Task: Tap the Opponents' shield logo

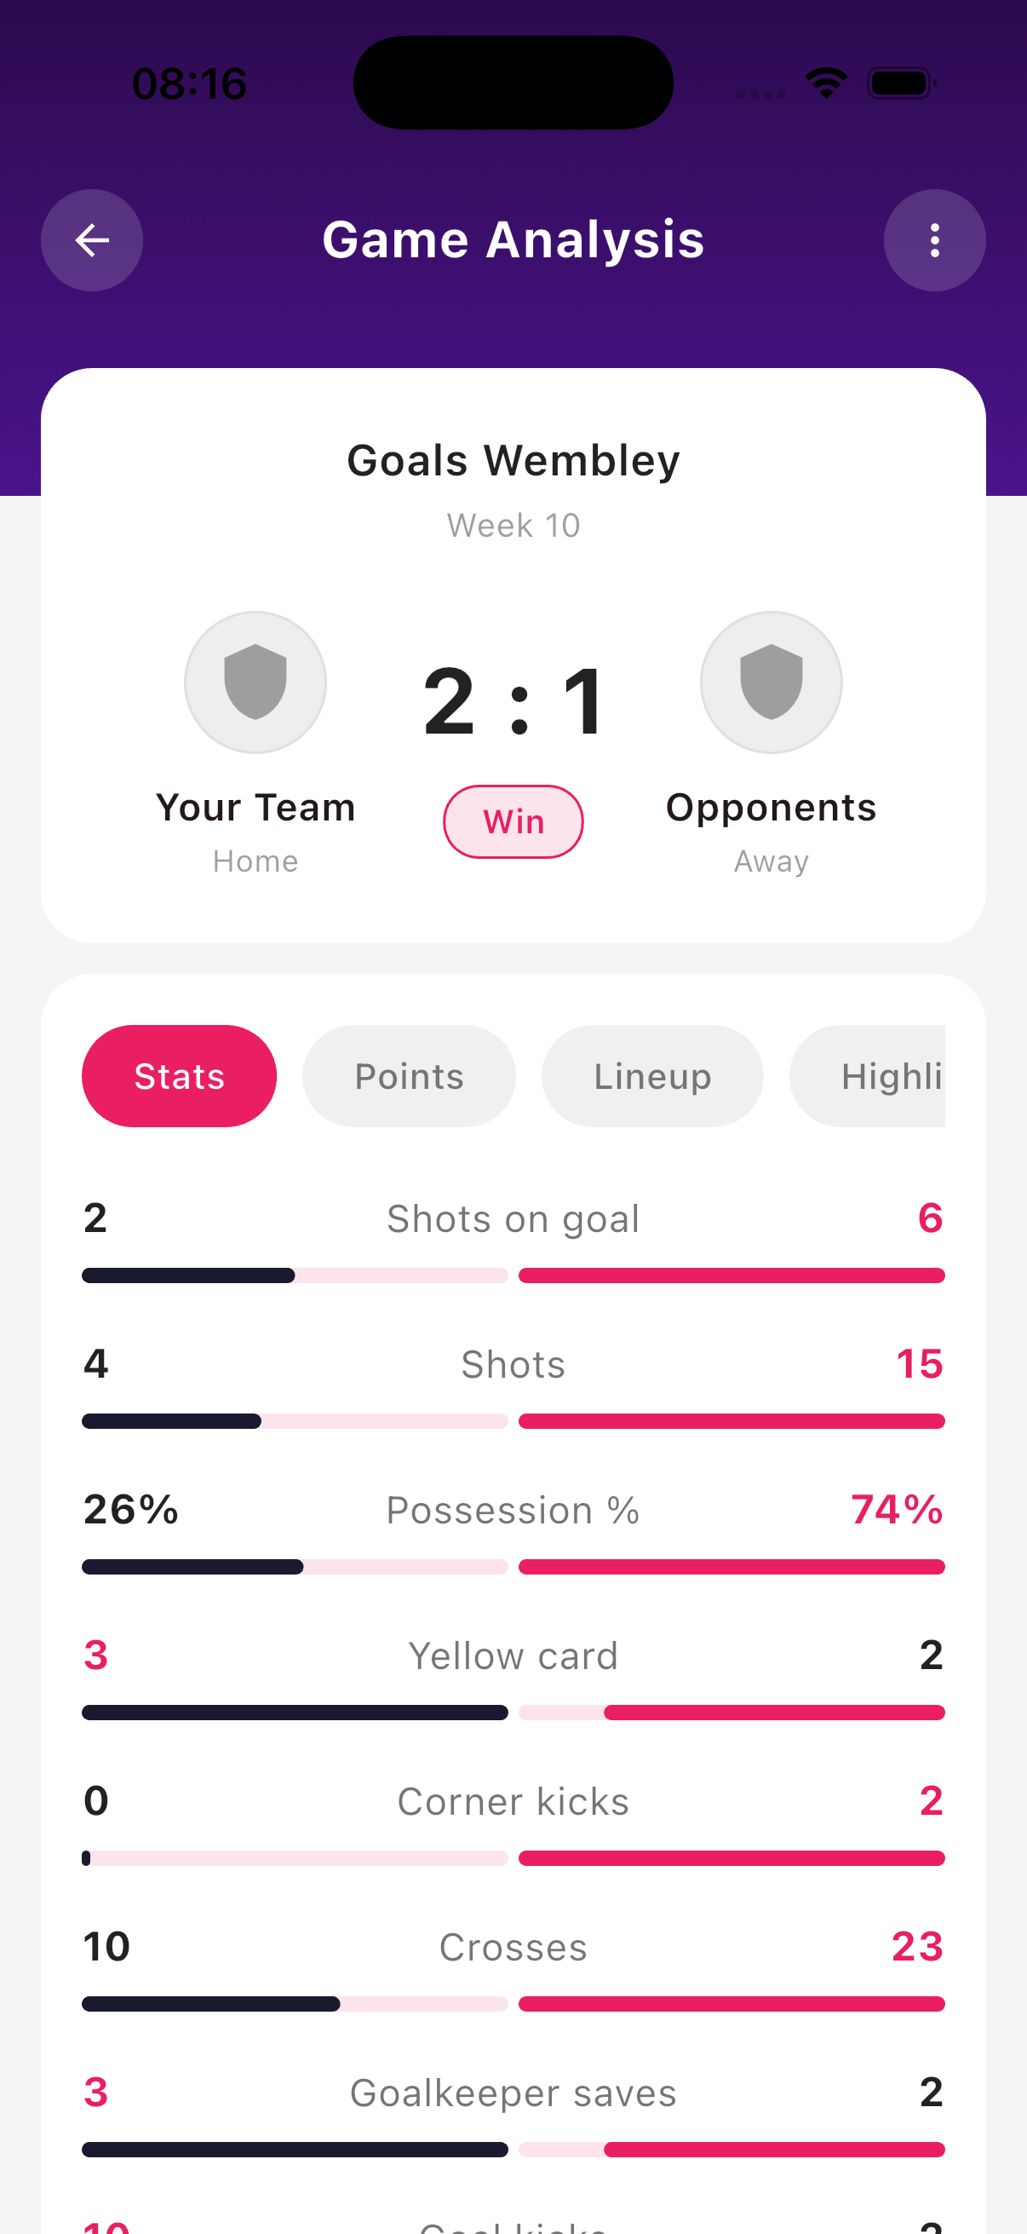Action: pos(771,682)
